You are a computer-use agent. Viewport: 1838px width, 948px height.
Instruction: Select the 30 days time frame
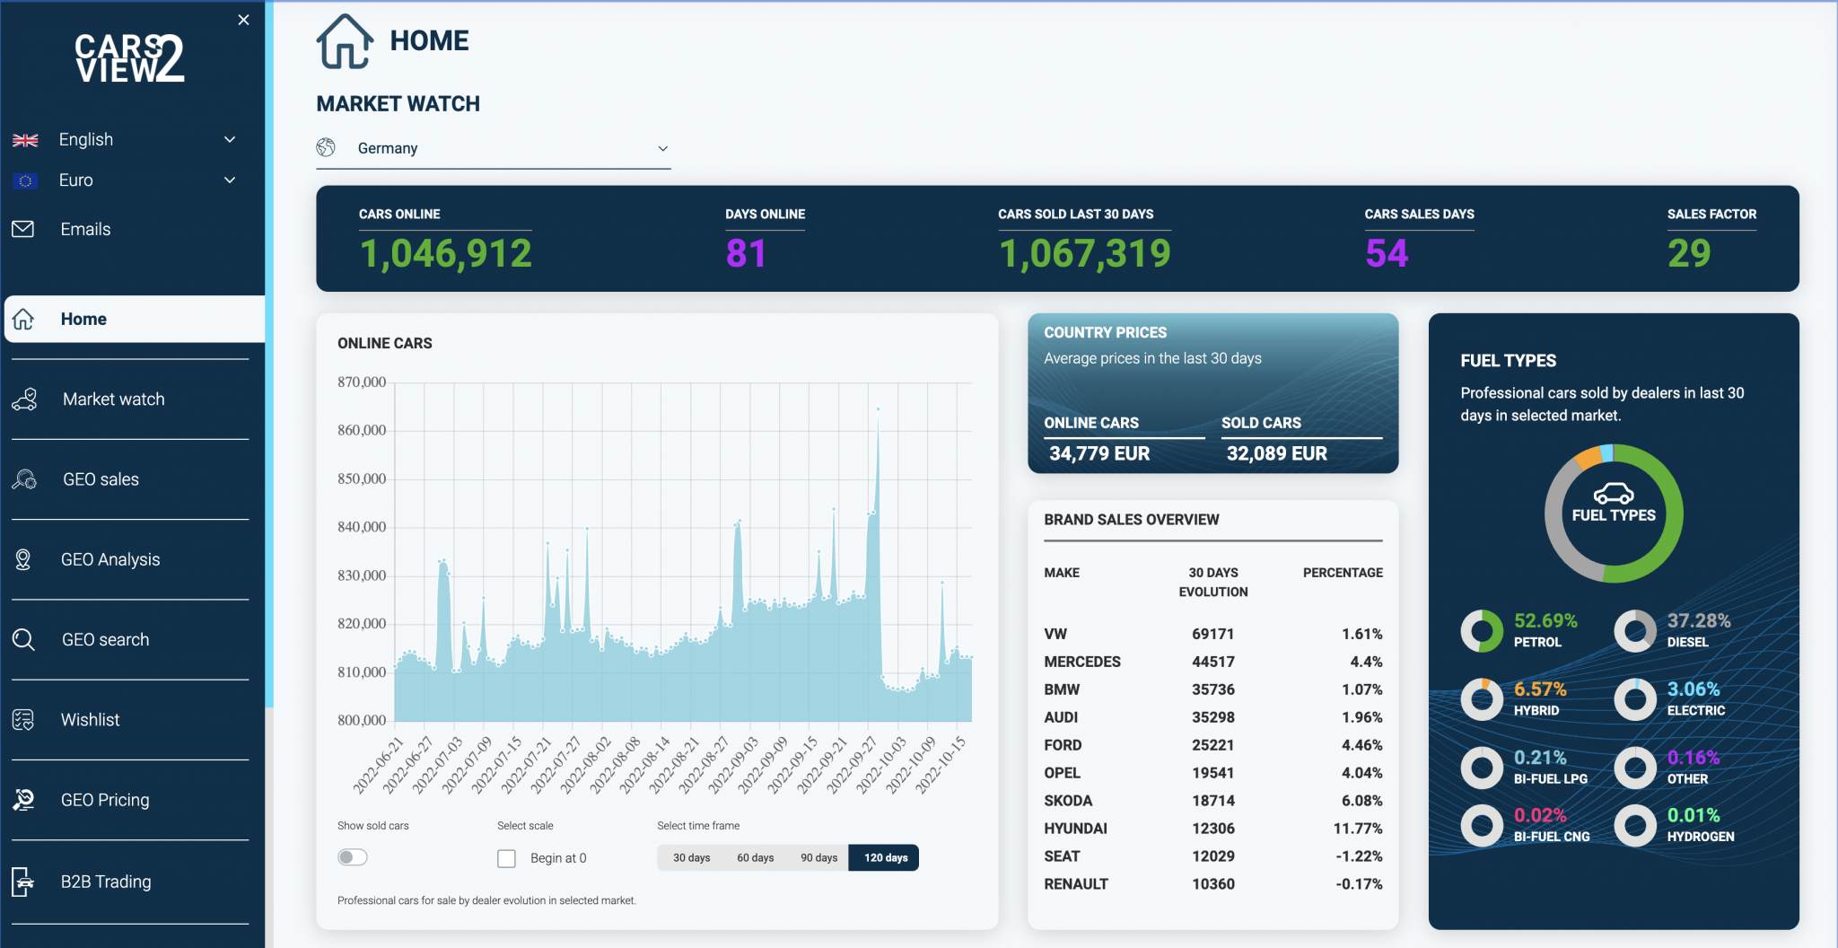[x=691, y=857]
